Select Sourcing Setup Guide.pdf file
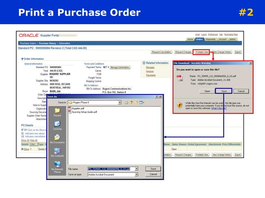This screenshot has width=265, height=198. [x=83, y=112]
